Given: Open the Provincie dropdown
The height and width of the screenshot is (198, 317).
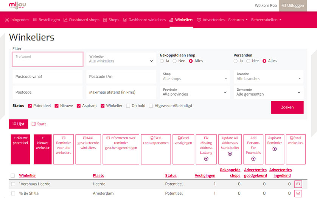Looking at the screenshot, I should [x=194, y=92].
